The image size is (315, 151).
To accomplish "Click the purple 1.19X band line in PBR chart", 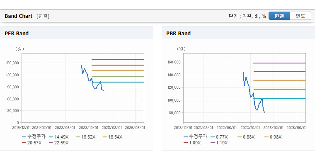I will (279, 63).
